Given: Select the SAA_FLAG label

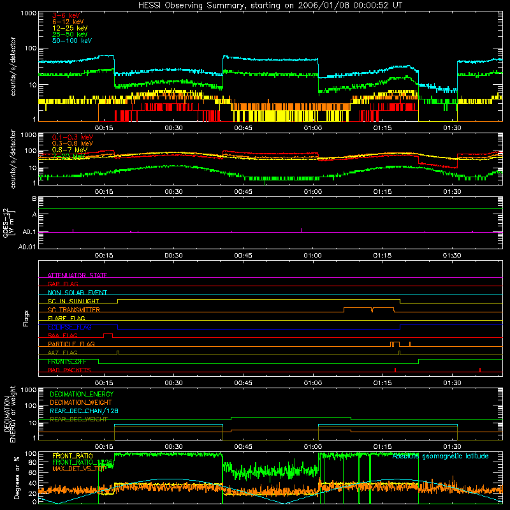Looking at the screenshot, I should pos(62,335).
